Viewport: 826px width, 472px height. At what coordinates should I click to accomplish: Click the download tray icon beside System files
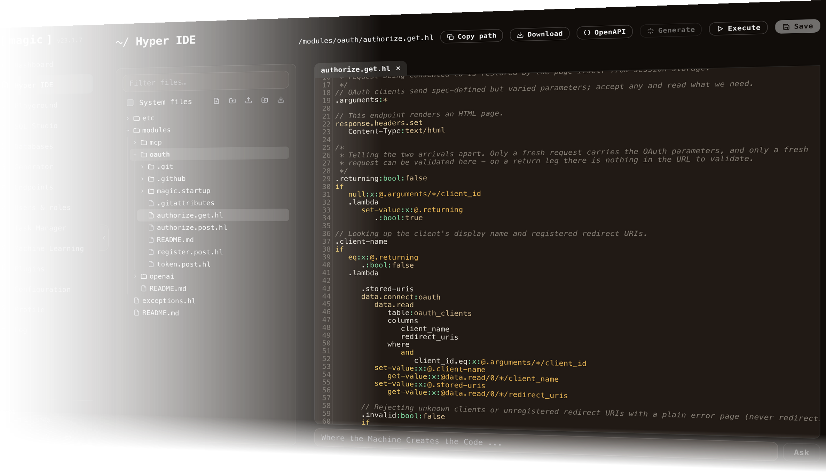[x=281, y=100]
